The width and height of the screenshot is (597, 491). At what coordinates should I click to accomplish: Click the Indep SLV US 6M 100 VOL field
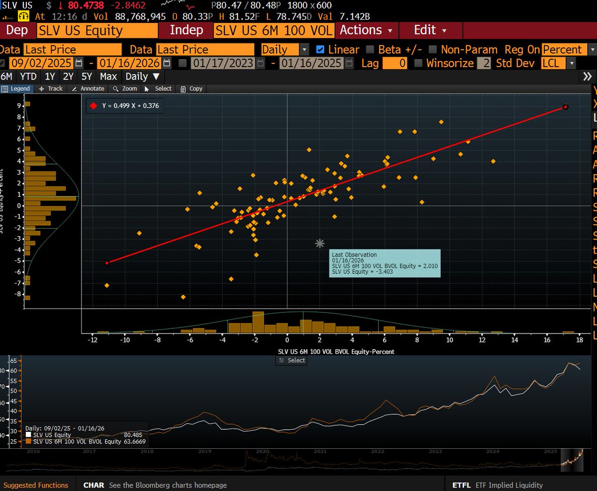[274, 30]
